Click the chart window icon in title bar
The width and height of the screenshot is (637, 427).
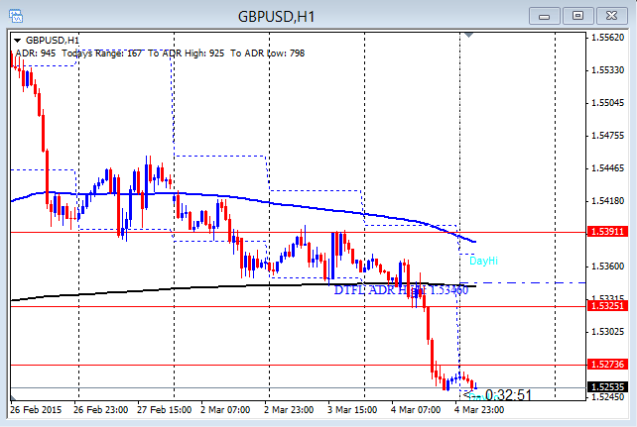[x=16, y=16]
